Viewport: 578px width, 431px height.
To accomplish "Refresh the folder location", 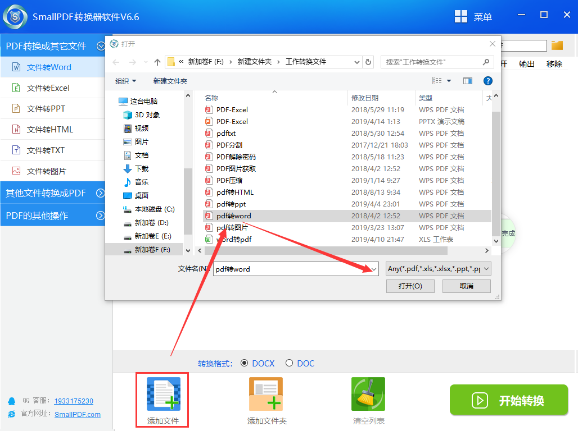I will pos(368,62).
